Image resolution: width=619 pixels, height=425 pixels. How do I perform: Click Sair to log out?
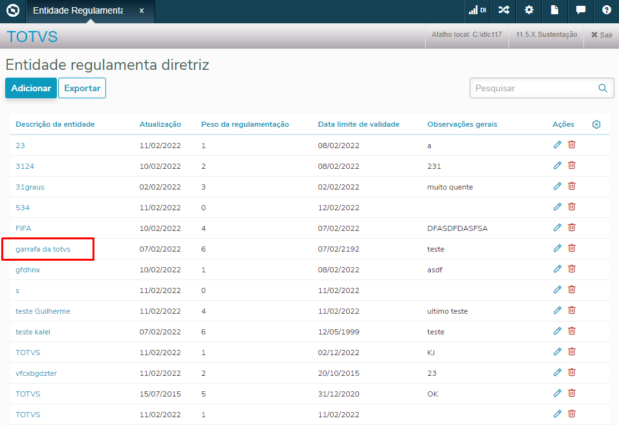tap(602, 35)
